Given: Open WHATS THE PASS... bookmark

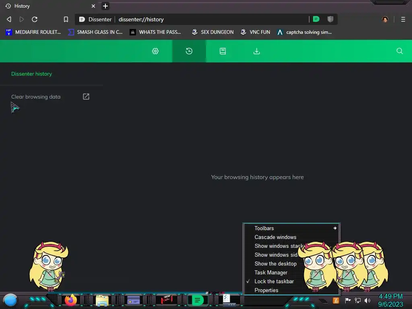Looking at the screenshot, I should tap(156, 32).
